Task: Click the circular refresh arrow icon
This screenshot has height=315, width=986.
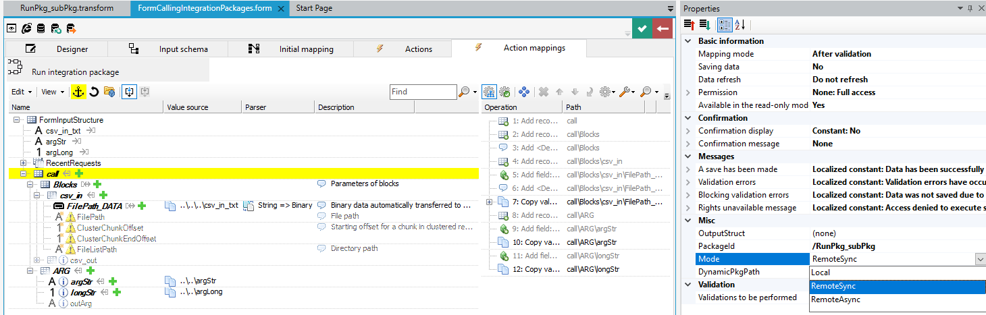Action: (95, 92)
